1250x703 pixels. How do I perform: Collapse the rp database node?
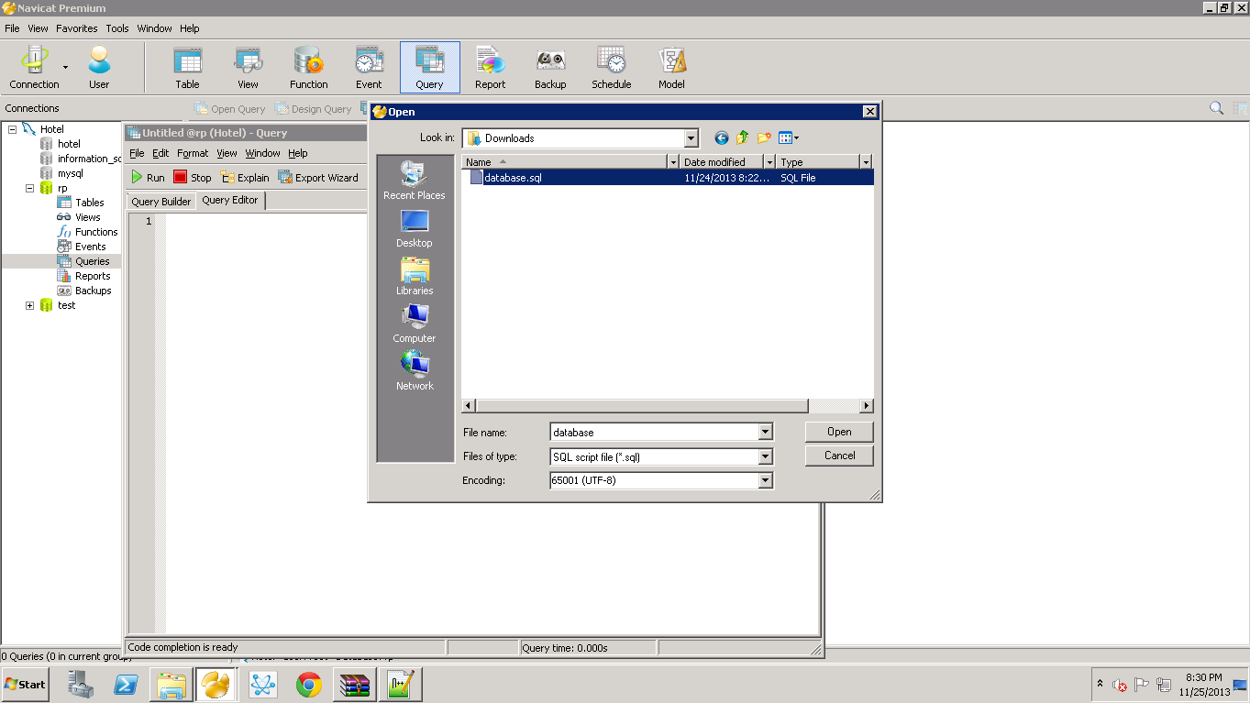pos(30,188)
